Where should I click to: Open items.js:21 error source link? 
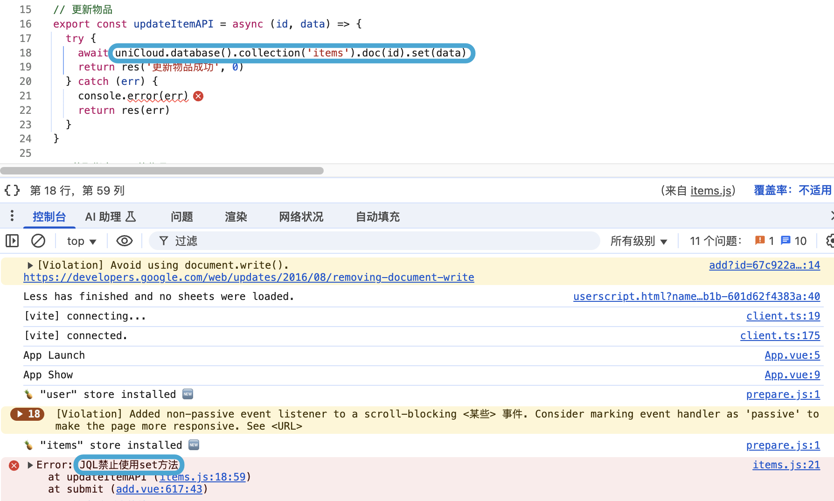point(786,465)
